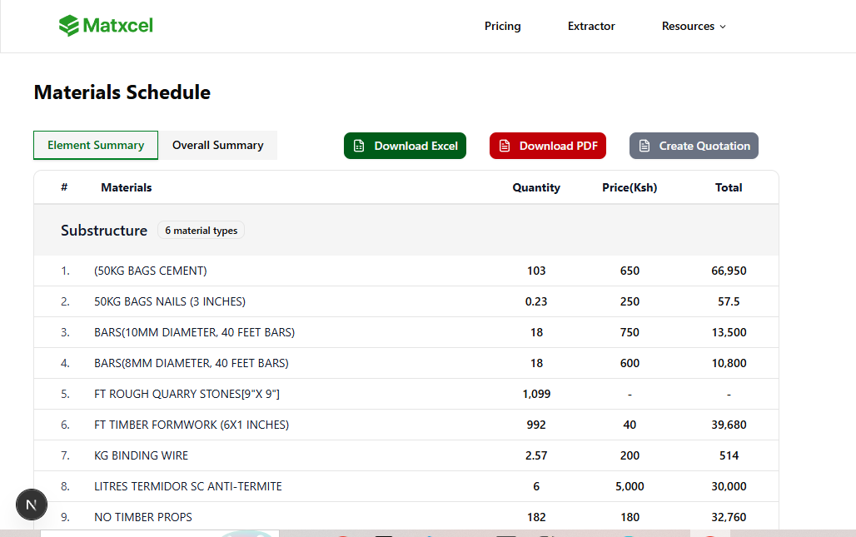Select the FT ROUGH QUARRY STONES material link
The height and width of the screenshot is (537, 856).
tap(187, 394)
